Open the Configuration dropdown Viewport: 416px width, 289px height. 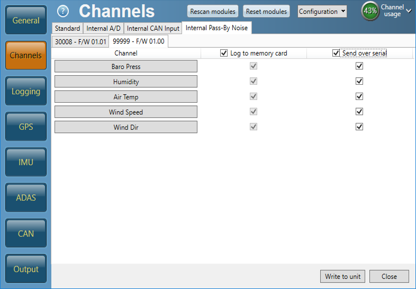pos(322,12)
